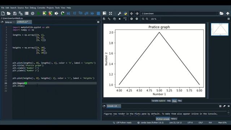Switch to the Files pane tab
This screenshot has height=130, width=231.
pyautogui.click(x=180, y=101)
